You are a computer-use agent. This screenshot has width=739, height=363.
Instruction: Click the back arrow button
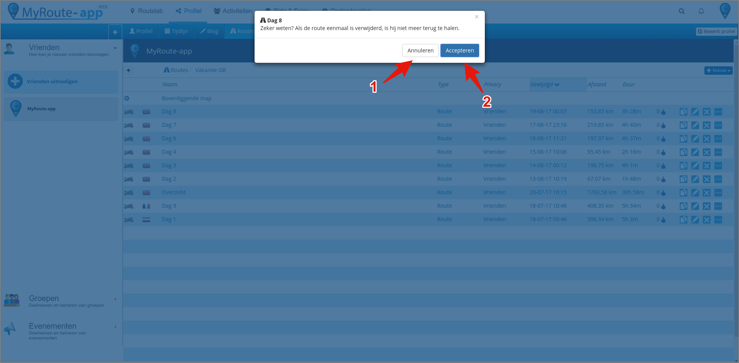point(115,32)
